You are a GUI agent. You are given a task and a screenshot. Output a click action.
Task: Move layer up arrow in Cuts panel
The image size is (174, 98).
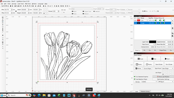tap(172, 21)
